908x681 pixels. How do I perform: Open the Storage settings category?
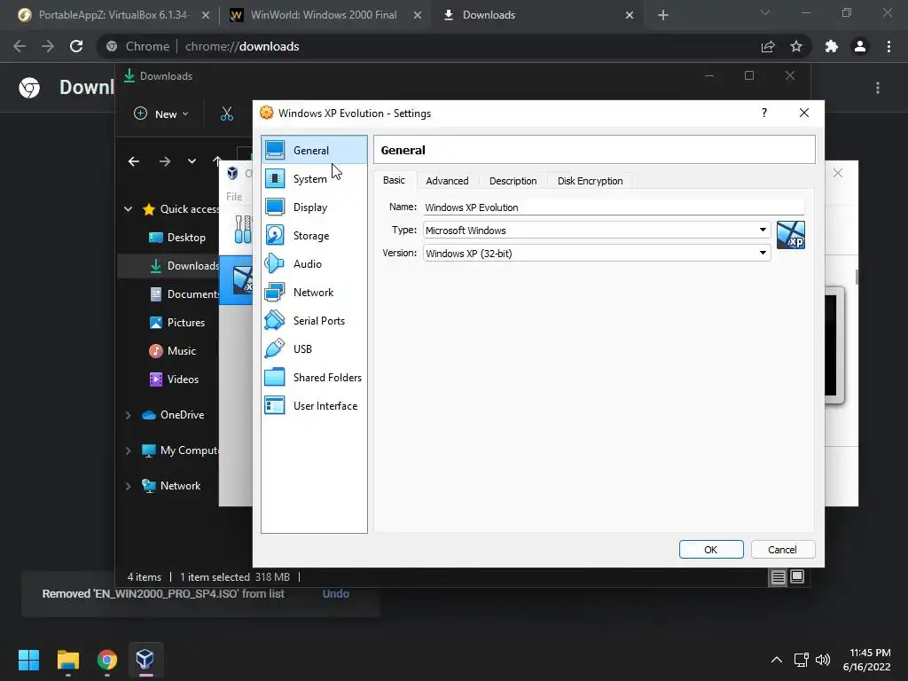point(314,235)
